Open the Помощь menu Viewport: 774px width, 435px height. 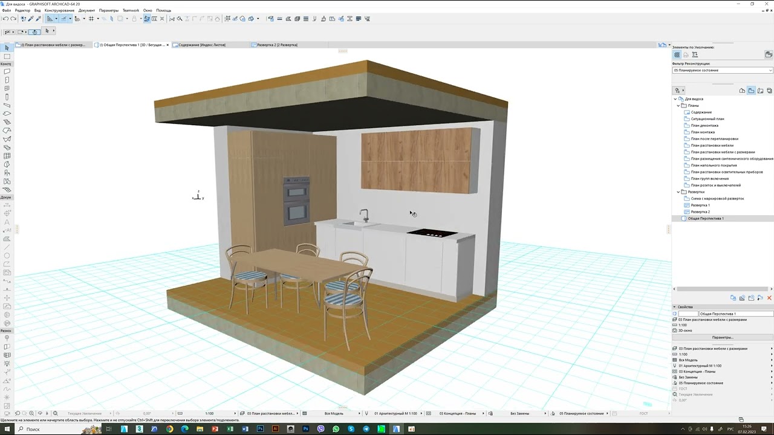coord(163,10)
